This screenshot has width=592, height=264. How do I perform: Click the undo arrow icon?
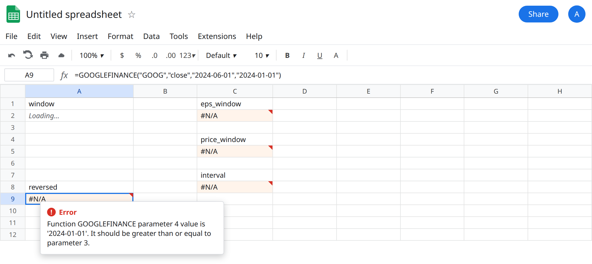point(12,55)
